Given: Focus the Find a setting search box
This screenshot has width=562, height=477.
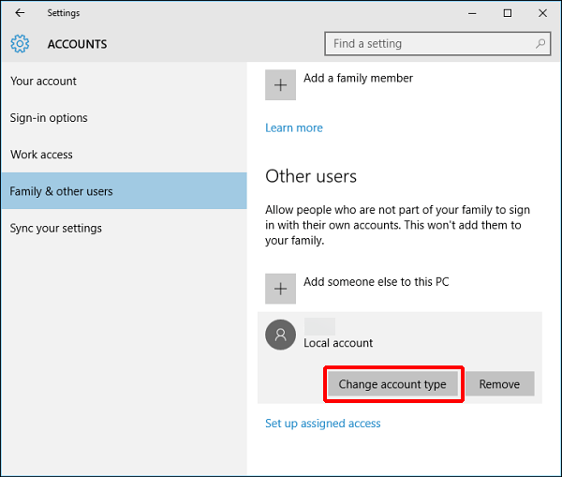Looking at the screenshot, I should pyautogui.click(x=431, y=44).
